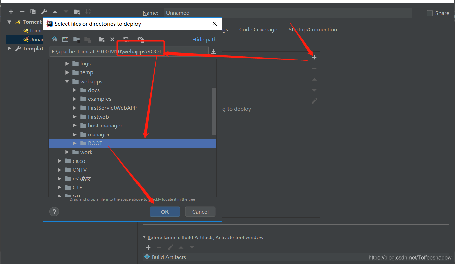455x264 pixels.
Task: Jump to desktop directory in file chooser
Action: click(x=65, y=39)
